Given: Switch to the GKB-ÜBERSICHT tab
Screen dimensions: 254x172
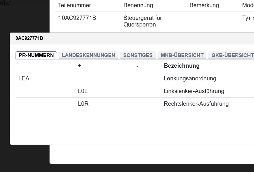Looking at the screenshot, I should click(x=232, y=55).
